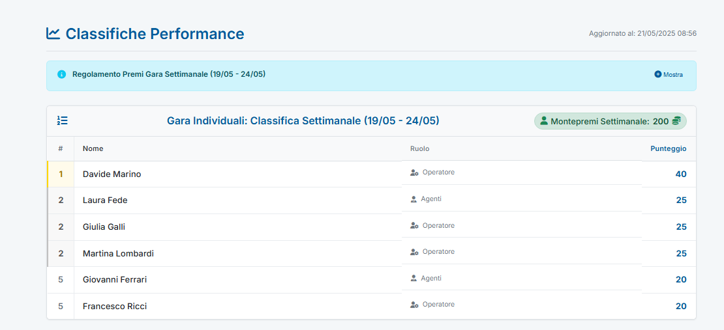Click the Gara Individuali Classifica Settimanale title

pos(303,121)
